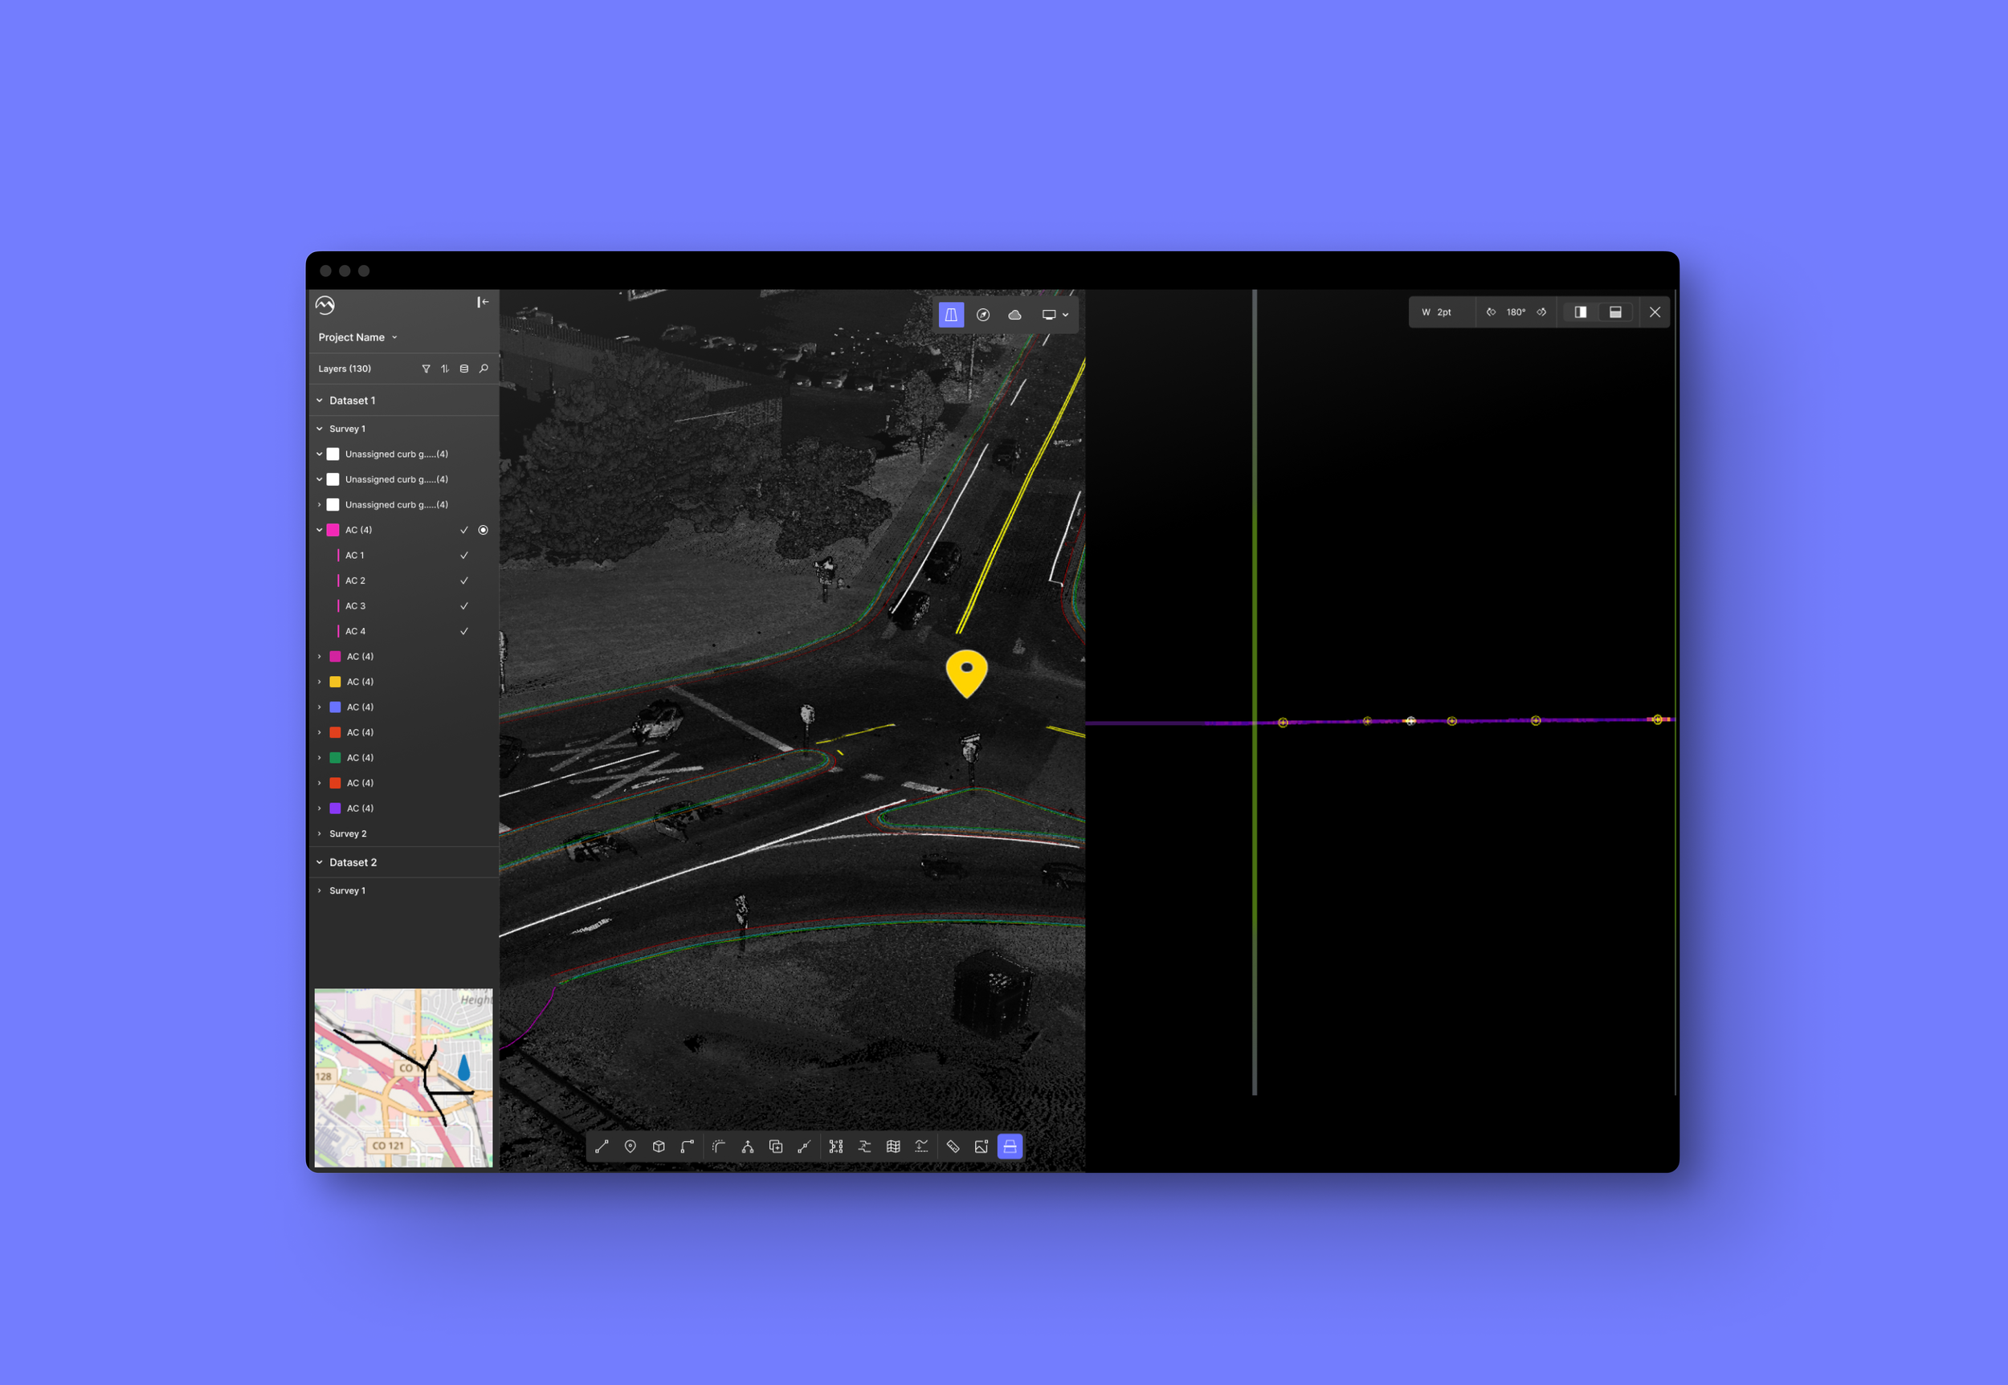Select the line drawing tool
Image resolution: width=2008 pixels, height=1385 pixels.
pos(602,1147)
